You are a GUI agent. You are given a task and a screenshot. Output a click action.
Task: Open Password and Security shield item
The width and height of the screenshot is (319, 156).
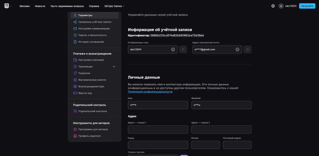[x=93, y=35]
